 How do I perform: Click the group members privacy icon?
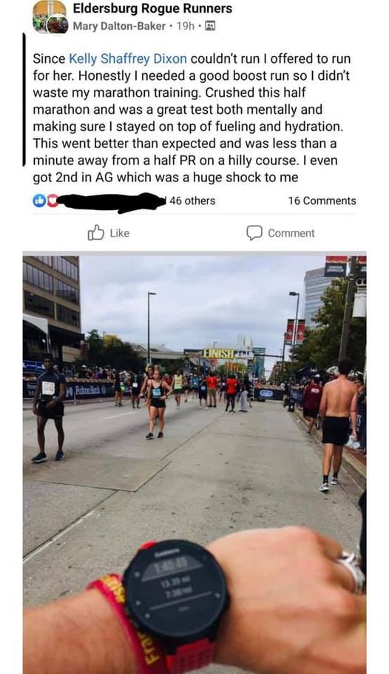click(210, 26)
